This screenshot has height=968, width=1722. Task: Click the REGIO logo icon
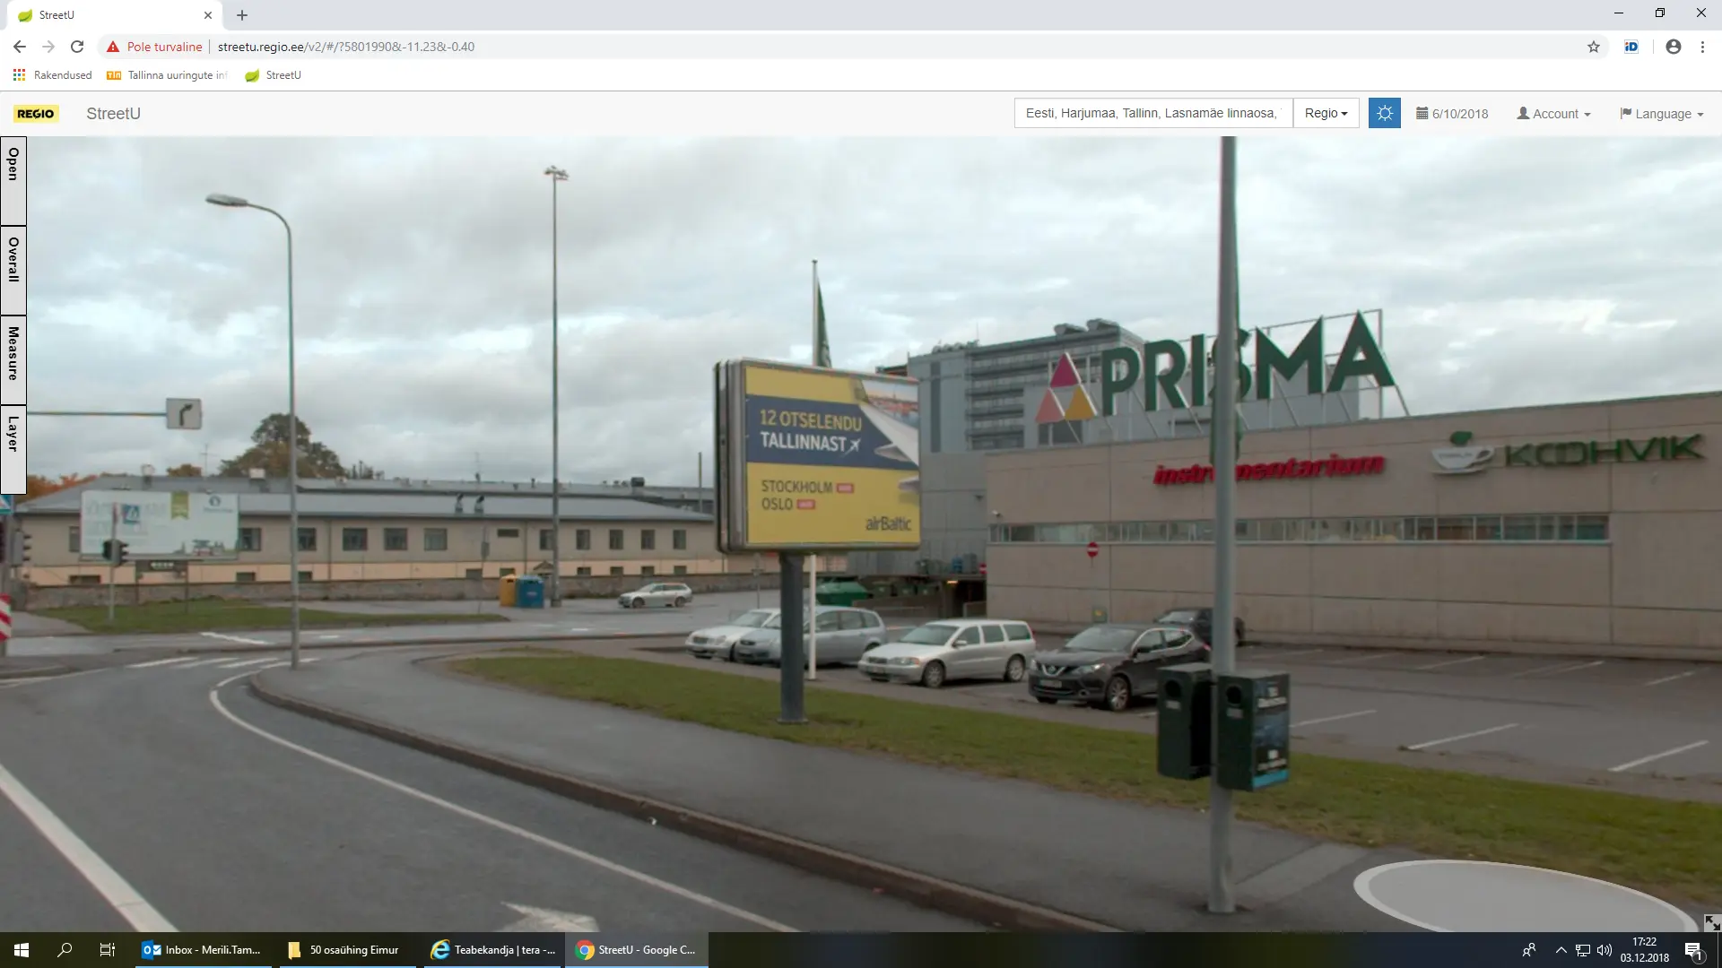pyautogui.click(x=36, y=114)
